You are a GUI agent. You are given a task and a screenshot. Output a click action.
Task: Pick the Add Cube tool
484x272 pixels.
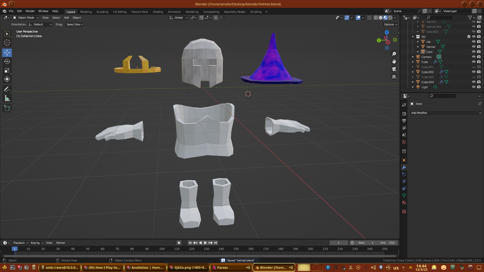point(7,108)
